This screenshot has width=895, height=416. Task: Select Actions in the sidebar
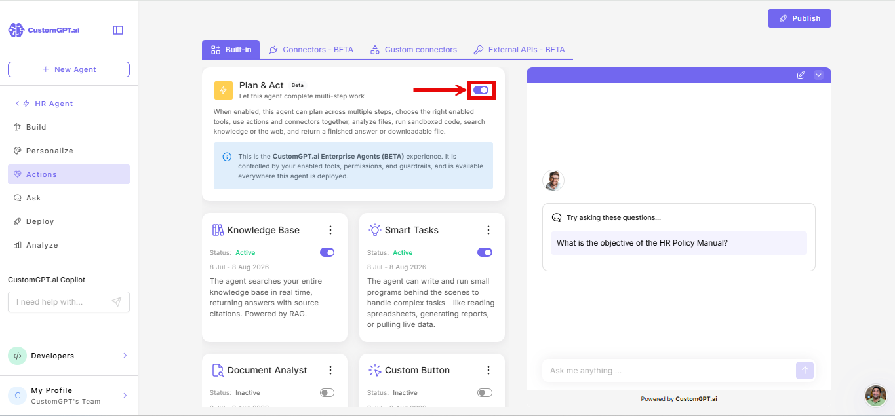pyautogui.click(x=69, y=174)
